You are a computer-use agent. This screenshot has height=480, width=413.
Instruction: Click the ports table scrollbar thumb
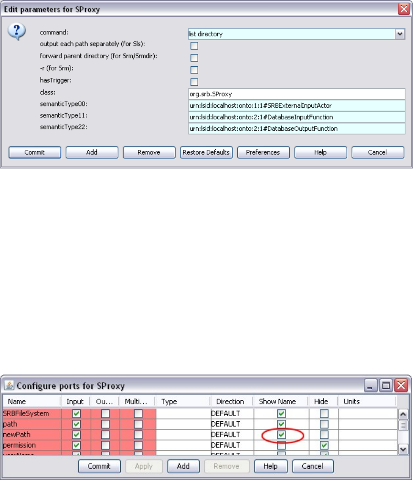(x=403, y=426)
